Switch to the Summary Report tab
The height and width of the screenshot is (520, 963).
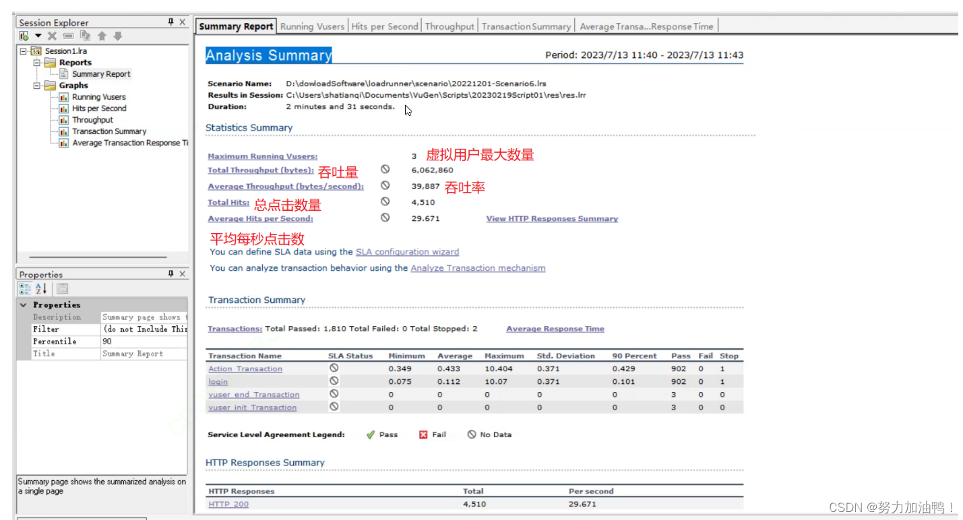pyautogui.click(x=236, y=26)
